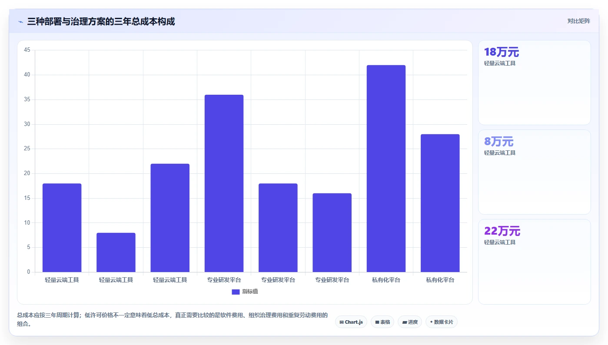Click the 轻量云端工具 axis label under the 22 bar
This screenshot has height=345, width=608.
pos(170,280)
